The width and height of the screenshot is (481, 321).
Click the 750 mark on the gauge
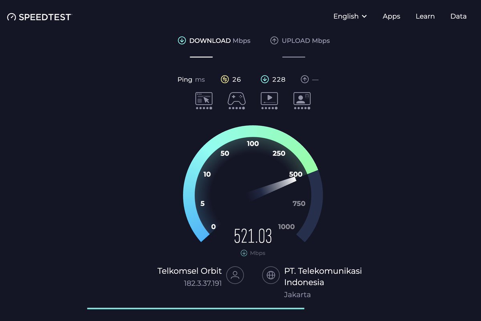(x=299, y=204)
